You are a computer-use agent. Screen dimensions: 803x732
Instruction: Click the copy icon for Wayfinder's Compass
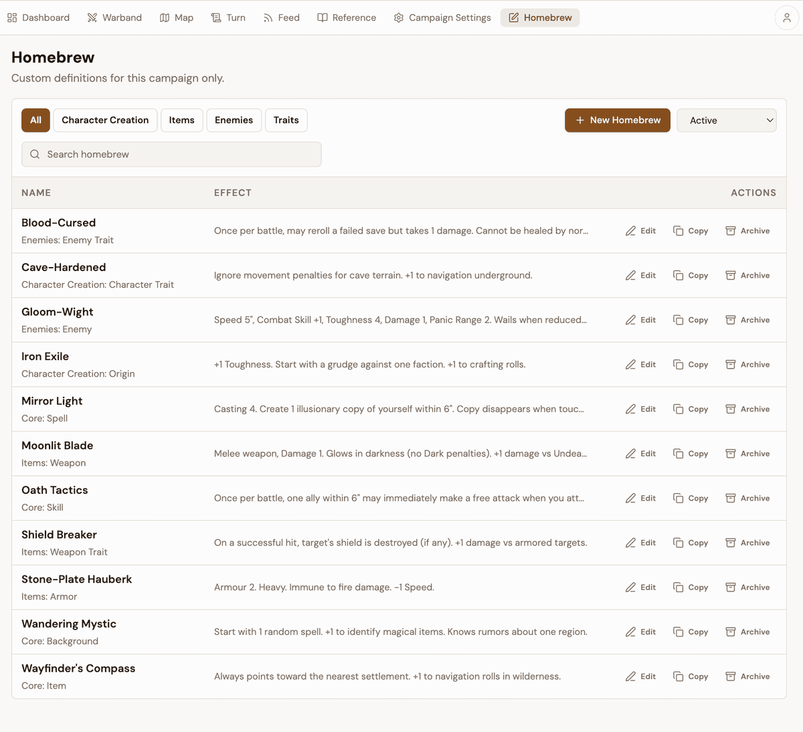tap(678, 676)
